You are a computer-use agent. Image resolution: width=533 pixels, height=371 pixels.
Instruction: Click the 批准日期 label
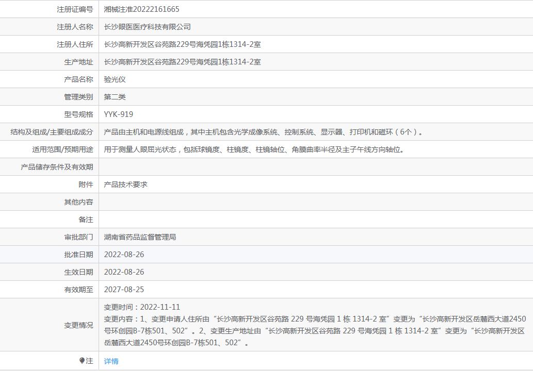(78, 255)
